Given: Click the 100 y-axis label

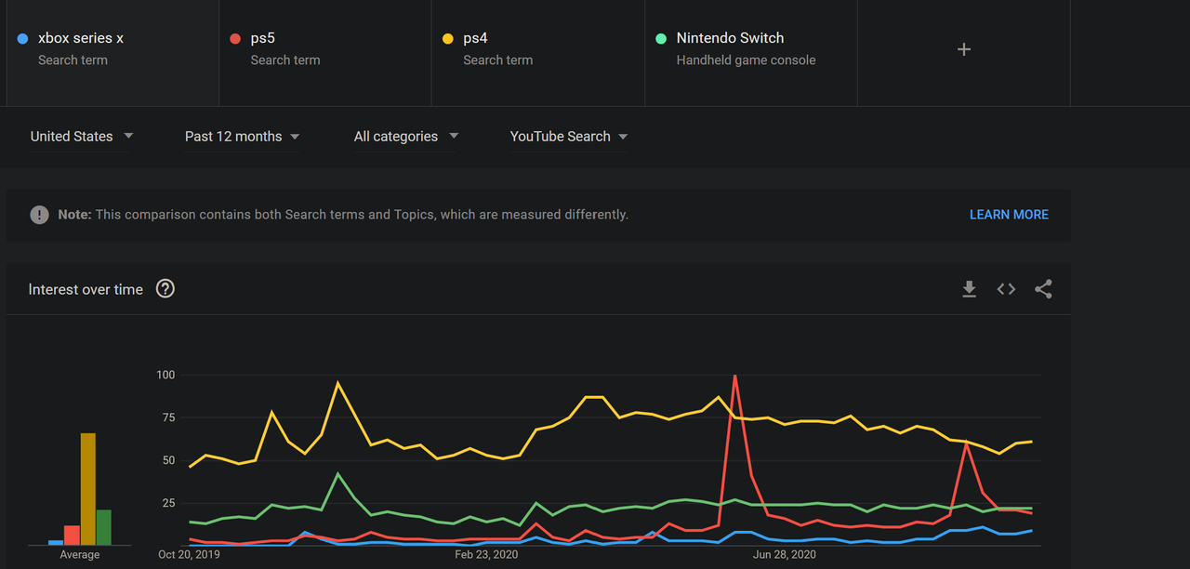Looking at the screenshot, I should (165, 375).
